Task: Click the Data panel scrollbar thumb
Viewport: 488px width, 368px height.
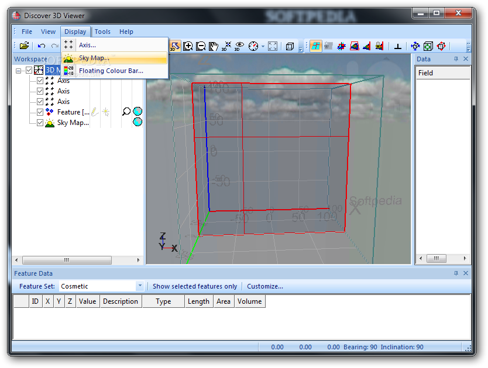Action: pyautogui.click(x=436, y=258)
